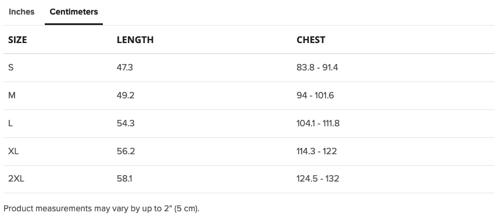The width and height of the screenshot is (501, 220).
Task: Select the S size row label
Action: pyautogui.click(x=11, y=68)
